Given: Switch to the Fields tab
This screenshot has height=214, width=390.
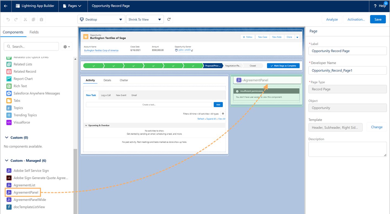Looking at the screenshot, I should pos(34,32).
